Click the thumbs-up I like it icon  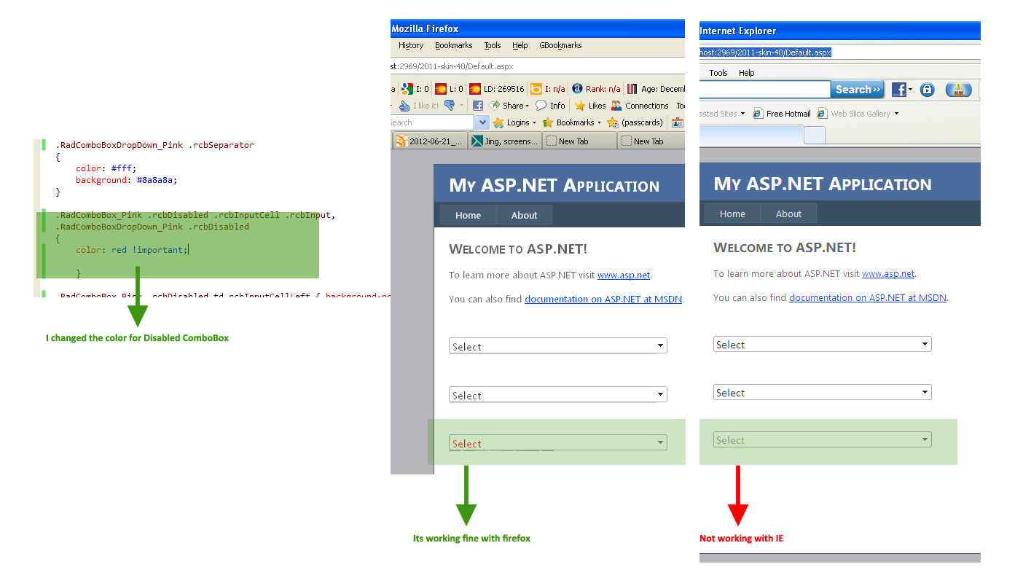click(404, 106)
